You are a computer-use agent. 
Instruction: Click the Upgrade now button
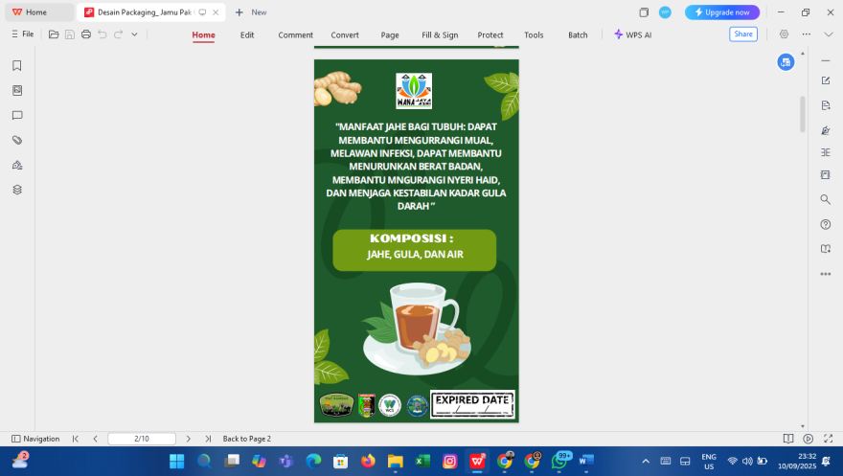pos(722,12)
